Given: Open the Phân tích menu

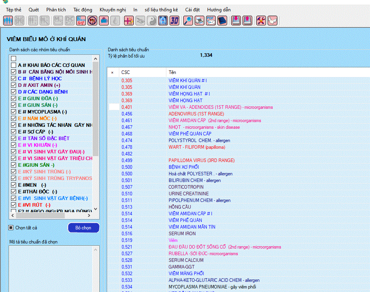Looking at the screenshot, I should pos(56,9).
